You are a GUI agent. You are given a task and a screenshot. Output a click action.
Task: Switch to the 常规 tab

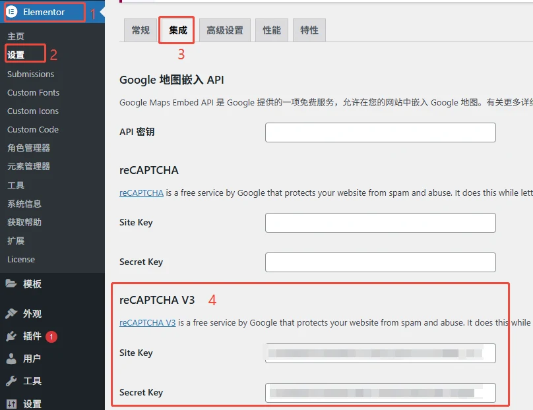(x=141, y=30)
